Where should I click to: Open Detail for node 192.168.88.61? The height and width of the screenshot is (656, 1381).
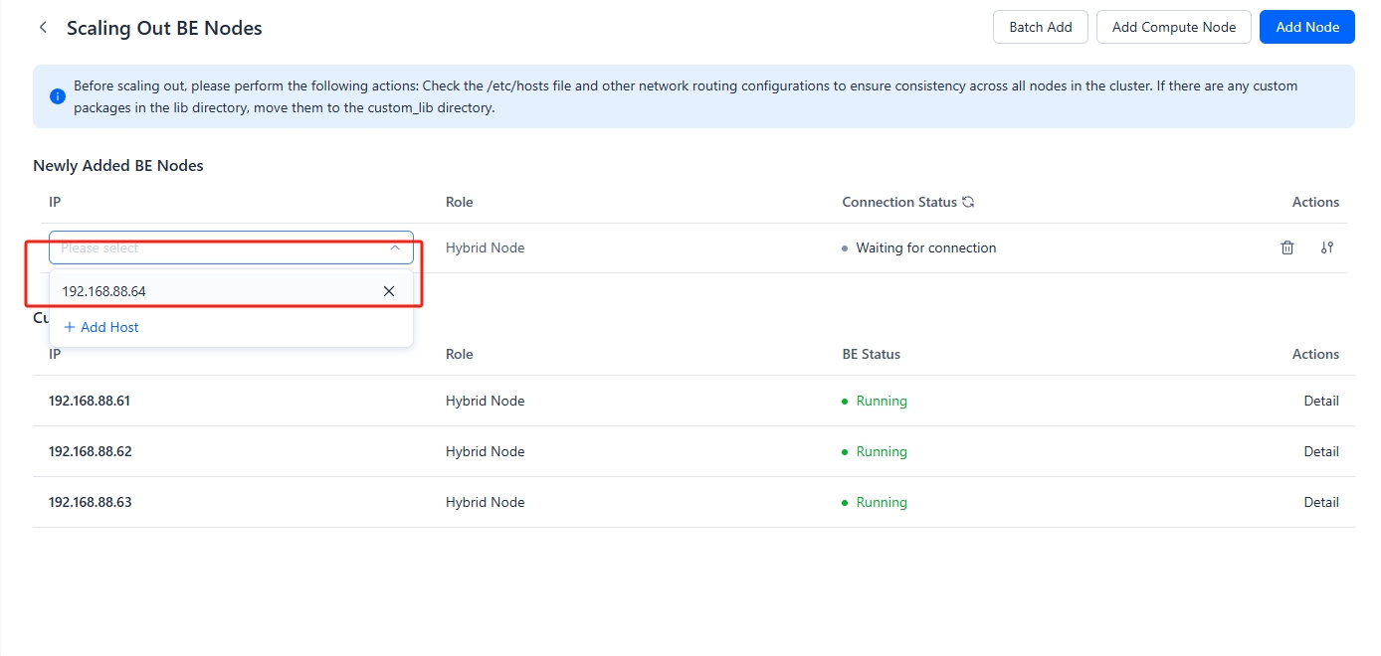(x=1320, y=401)
